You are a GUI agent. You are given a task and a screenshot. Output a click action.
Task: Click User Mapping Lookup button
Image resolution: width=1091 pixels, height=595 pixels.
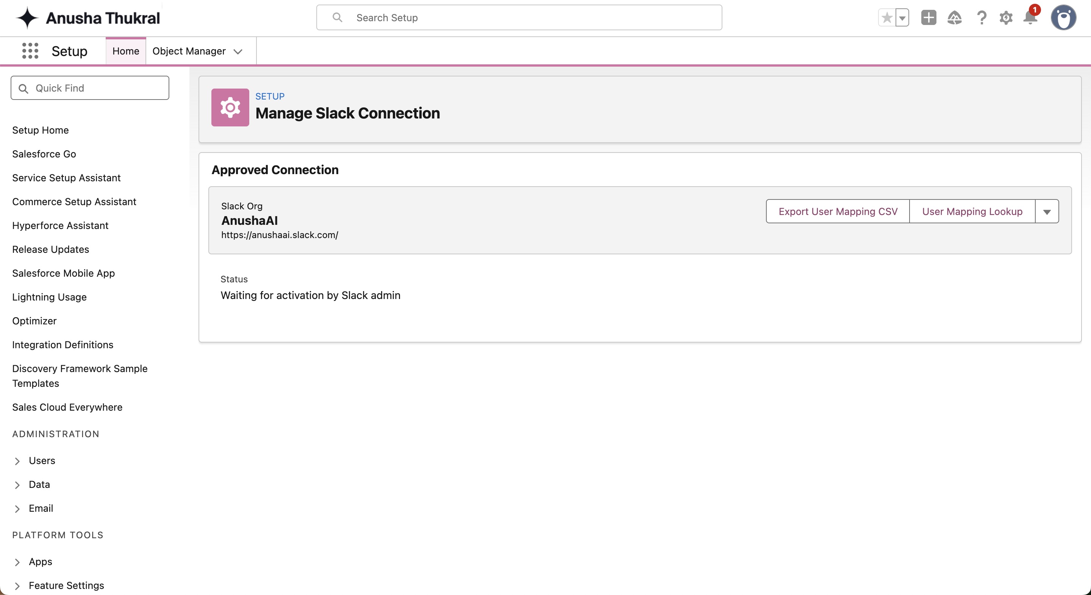(972, 212)
